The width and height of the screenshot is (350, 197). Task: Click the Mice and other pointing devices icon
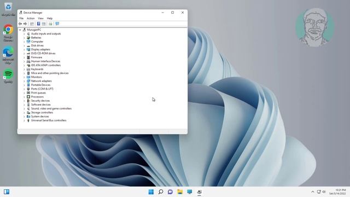(28, 73)
